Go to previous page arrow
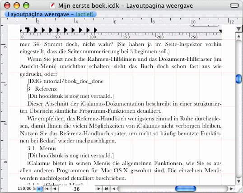 55,189
